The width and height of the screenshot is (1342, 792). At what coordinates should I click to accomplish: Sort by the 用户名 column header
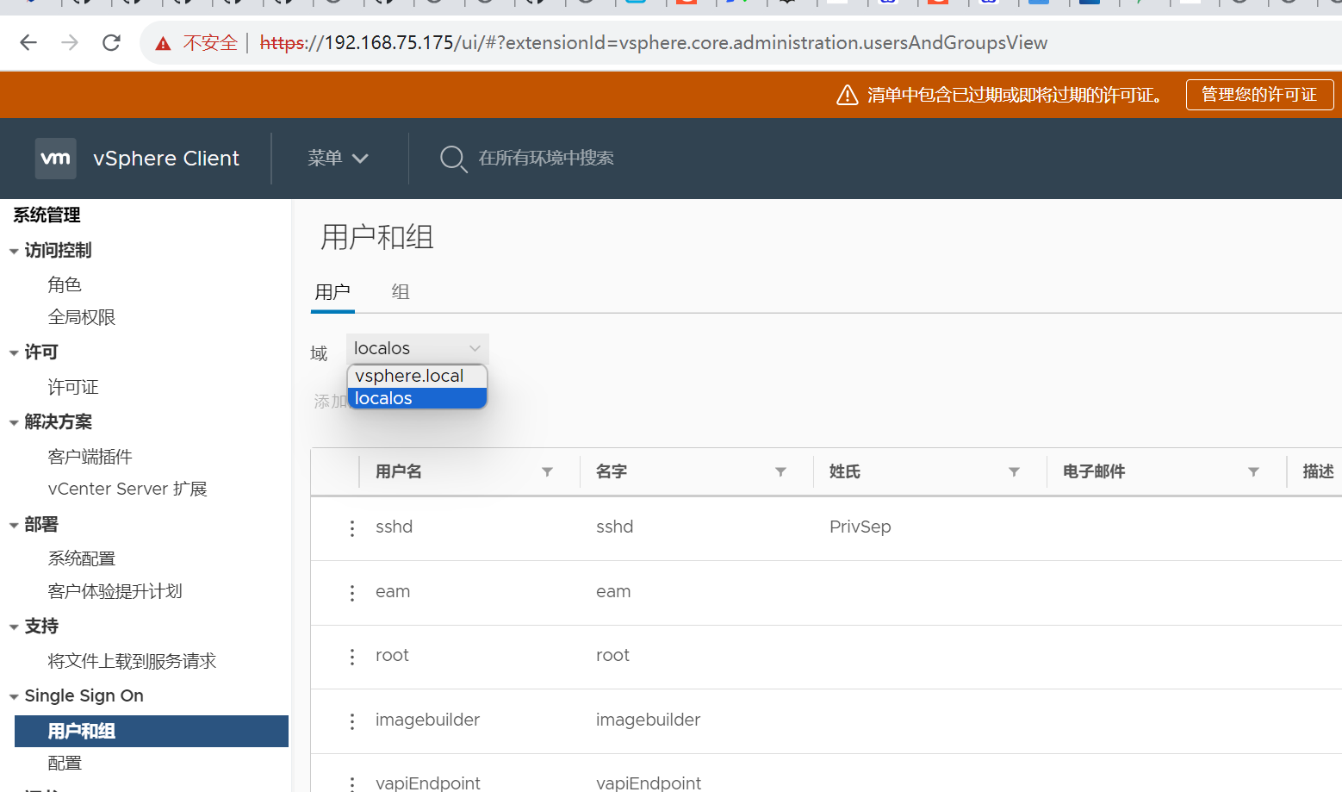[x=399, y=471]
